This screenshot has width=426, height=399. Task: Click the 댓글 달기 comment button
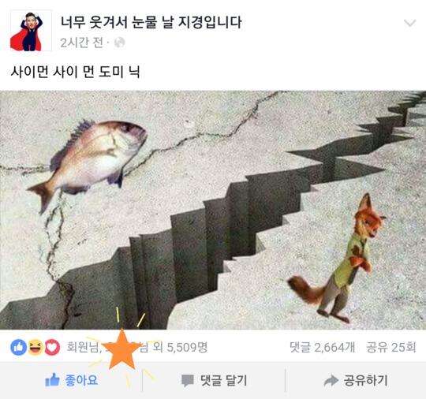[x=214, y=380]
